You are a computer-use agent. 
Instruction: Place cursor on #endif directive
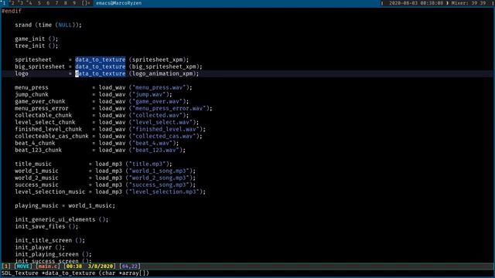point(12,11)
